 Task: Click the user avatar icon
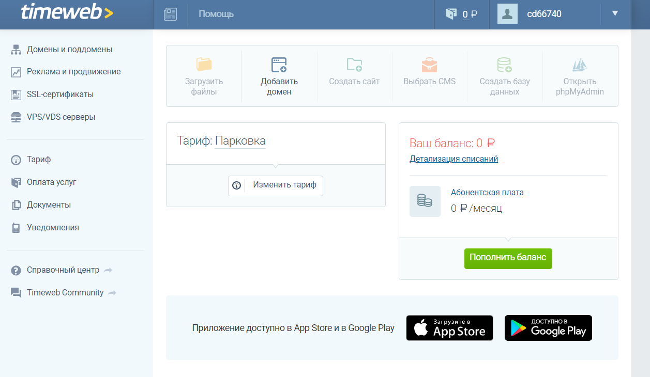click(507, 14)
